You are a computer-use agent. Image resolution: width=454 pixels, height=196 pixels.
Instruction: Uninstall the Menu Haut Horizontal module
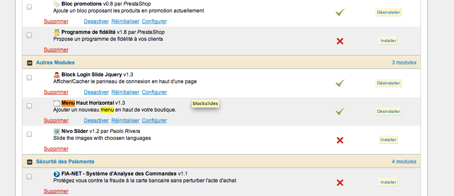tap(388, 112)
